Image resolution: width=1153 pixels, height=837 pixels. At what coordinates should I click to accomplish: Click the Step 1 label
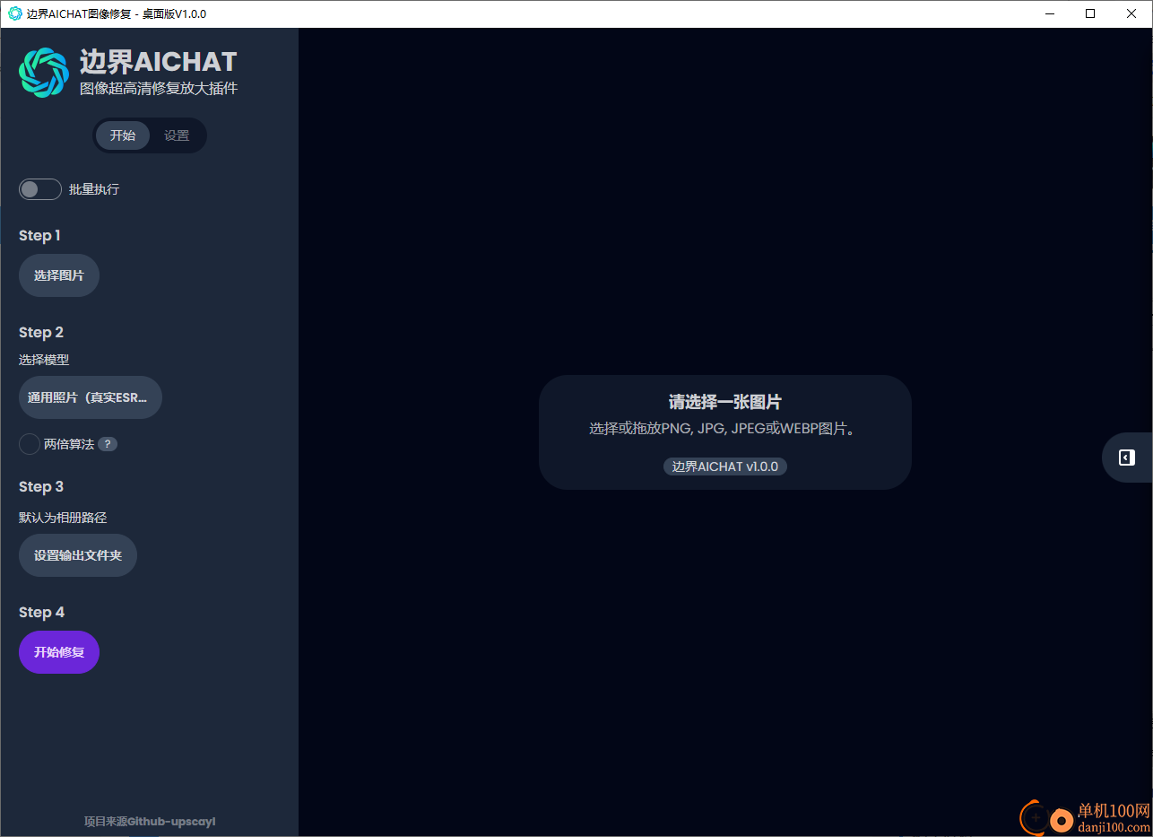[39, 235]
